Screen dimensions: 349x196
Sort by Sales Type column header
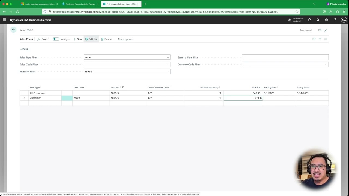(35, 87)
